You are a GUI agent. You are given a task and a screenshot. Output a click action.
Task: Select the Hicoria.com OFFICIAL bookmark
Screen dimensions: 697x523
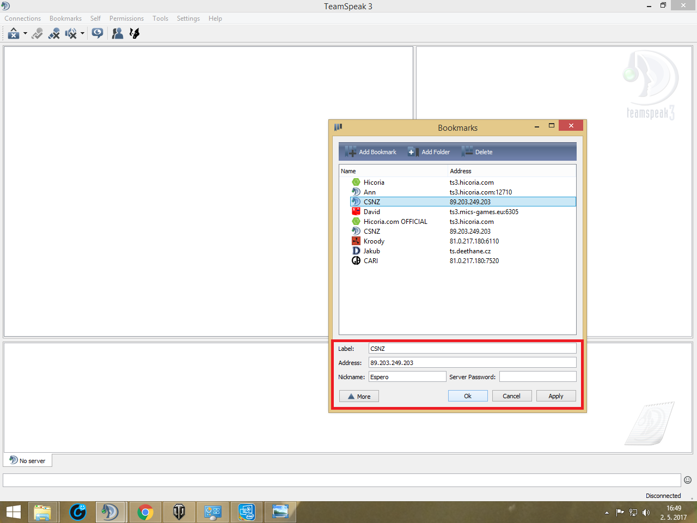click(463, 222)
